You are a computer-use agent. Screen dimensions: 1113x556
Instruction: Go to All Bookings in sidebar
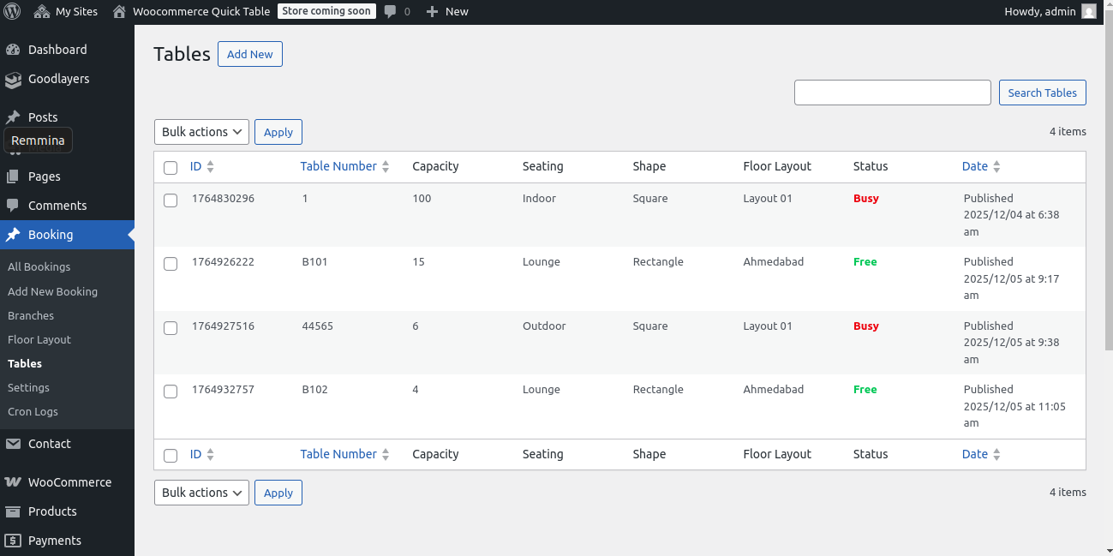39,266
